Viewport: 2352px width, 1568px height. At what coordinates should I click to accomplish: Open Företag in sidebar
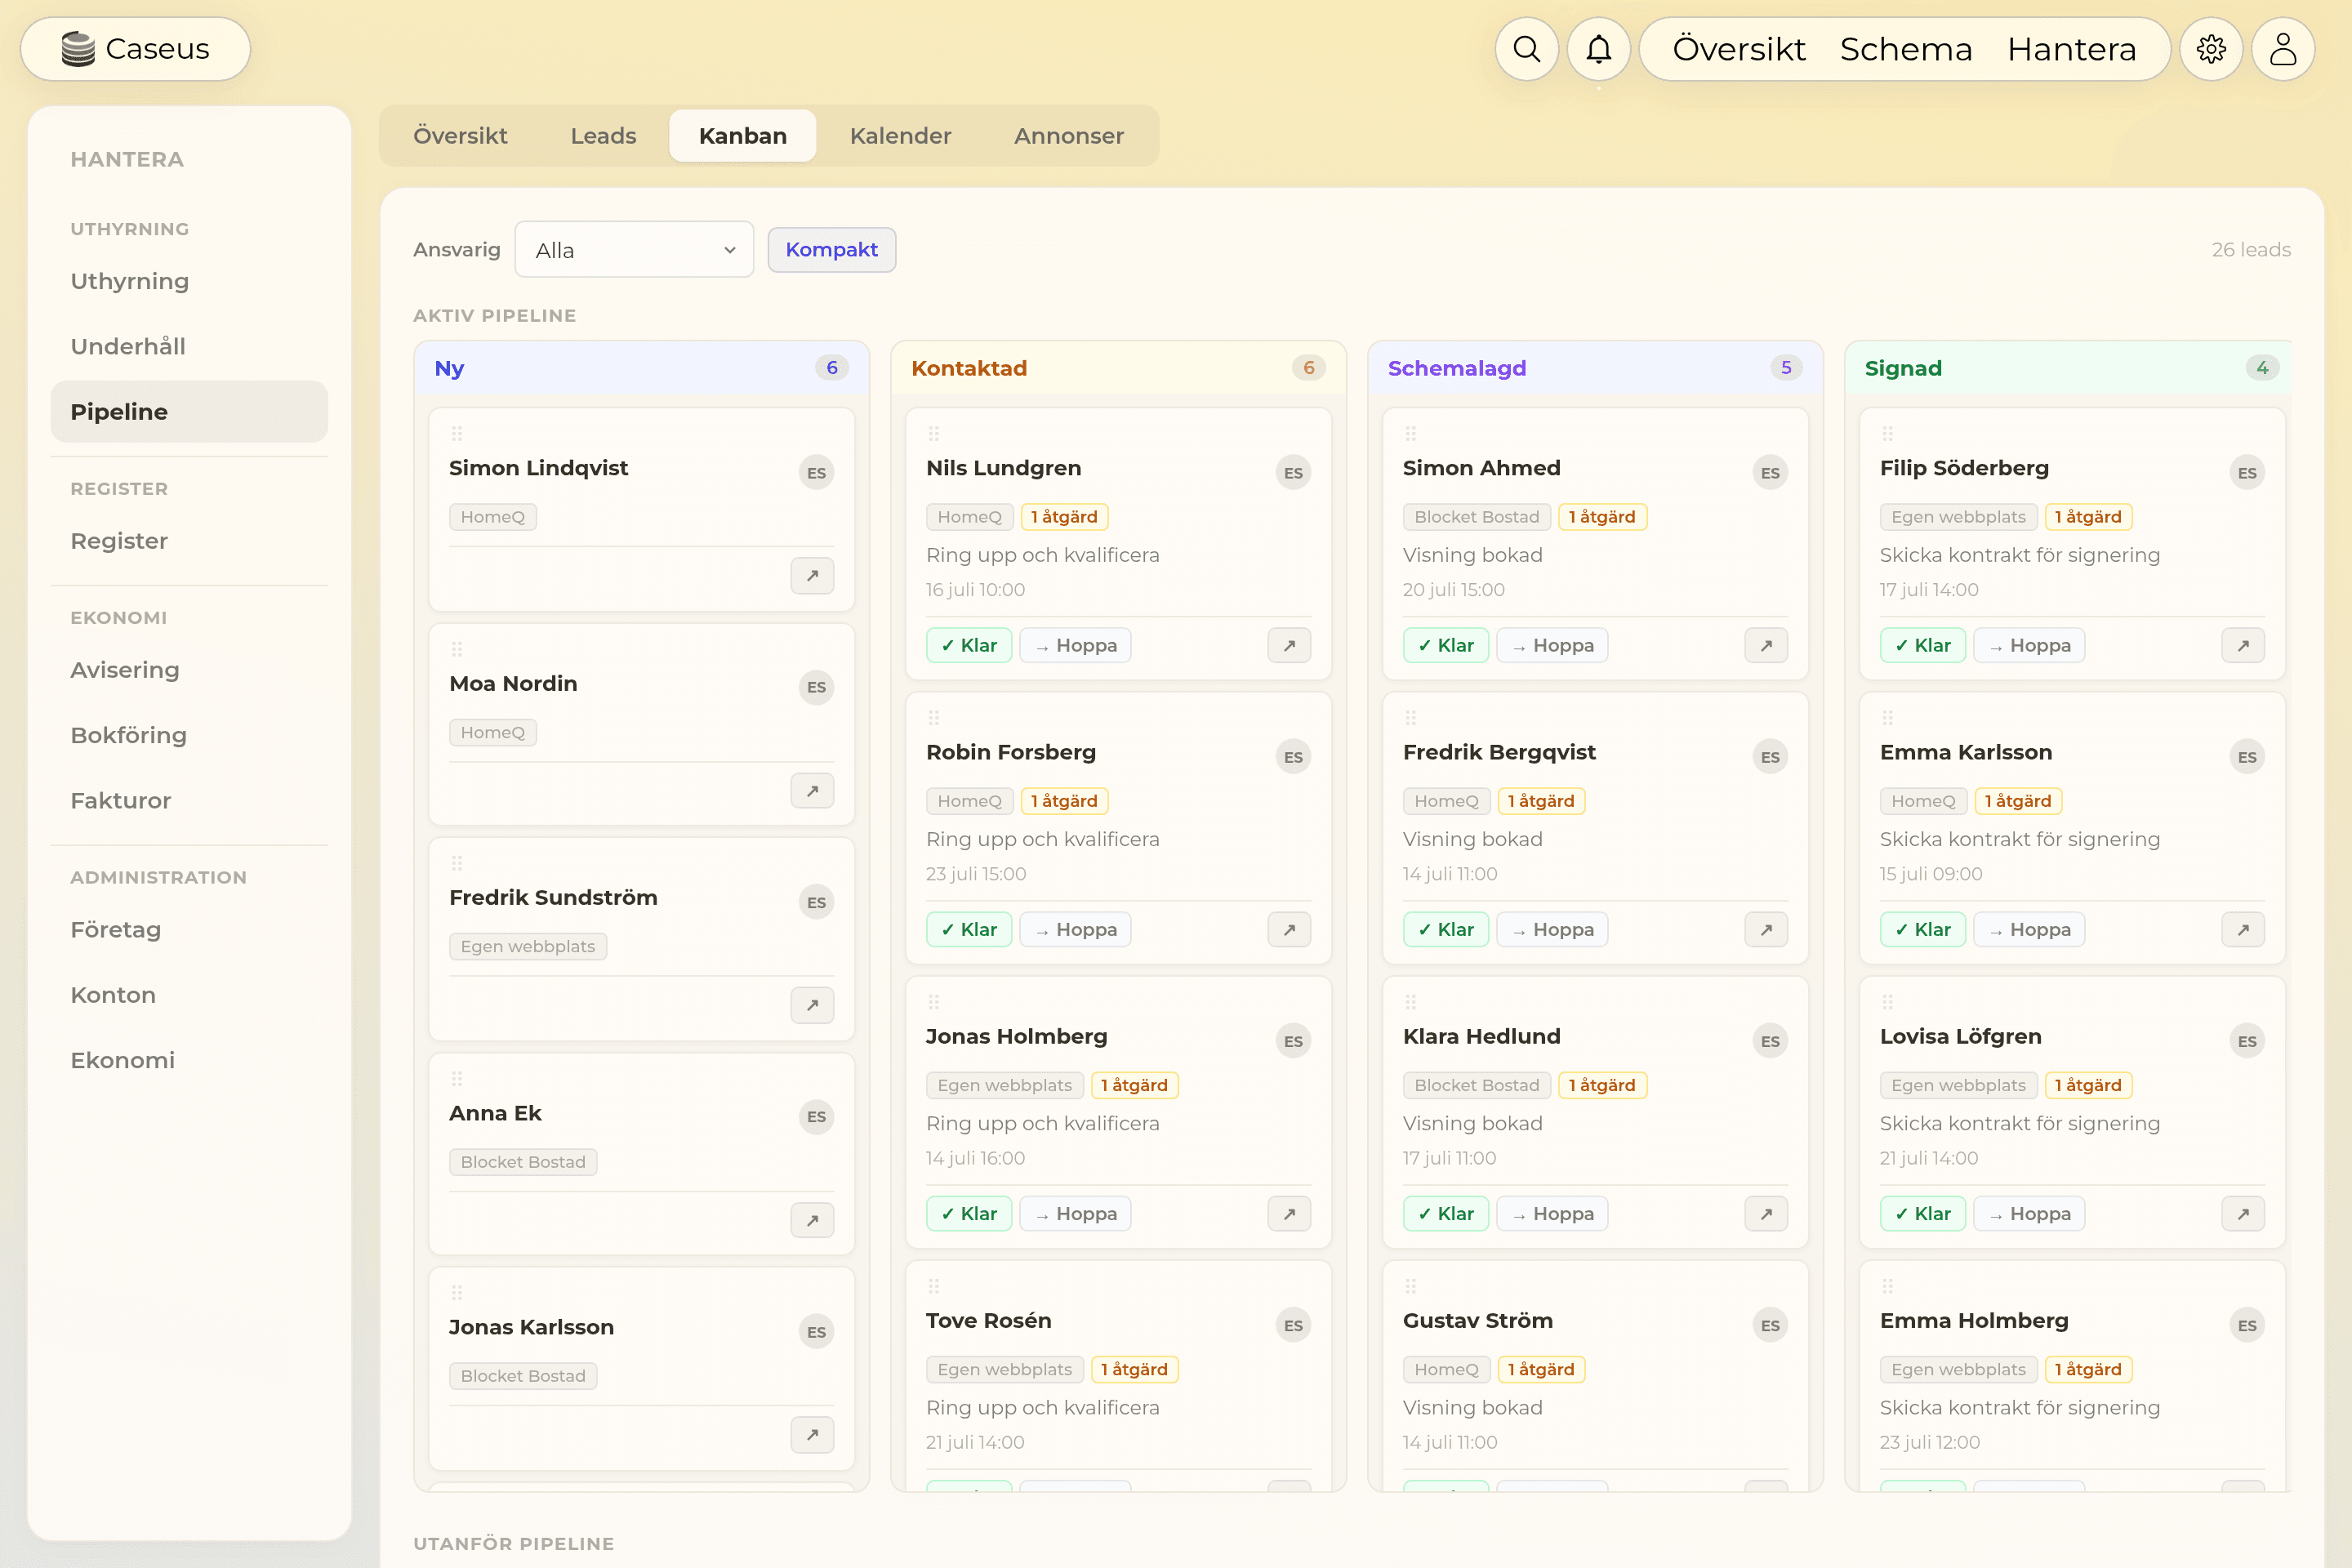click(x=189, y=929)
